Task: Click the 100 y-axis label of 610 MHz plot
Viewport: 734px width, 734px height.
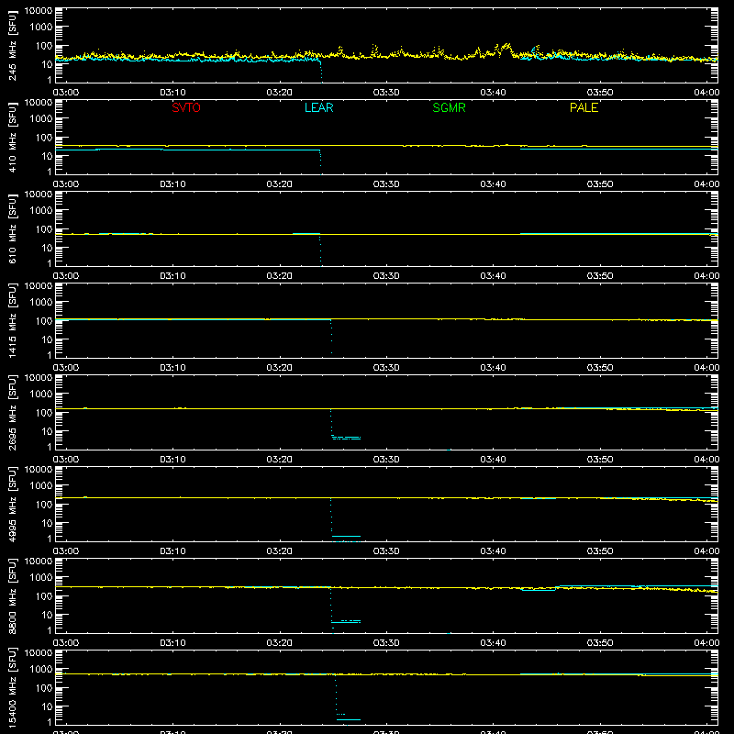Action: click(x=44, y=229)
